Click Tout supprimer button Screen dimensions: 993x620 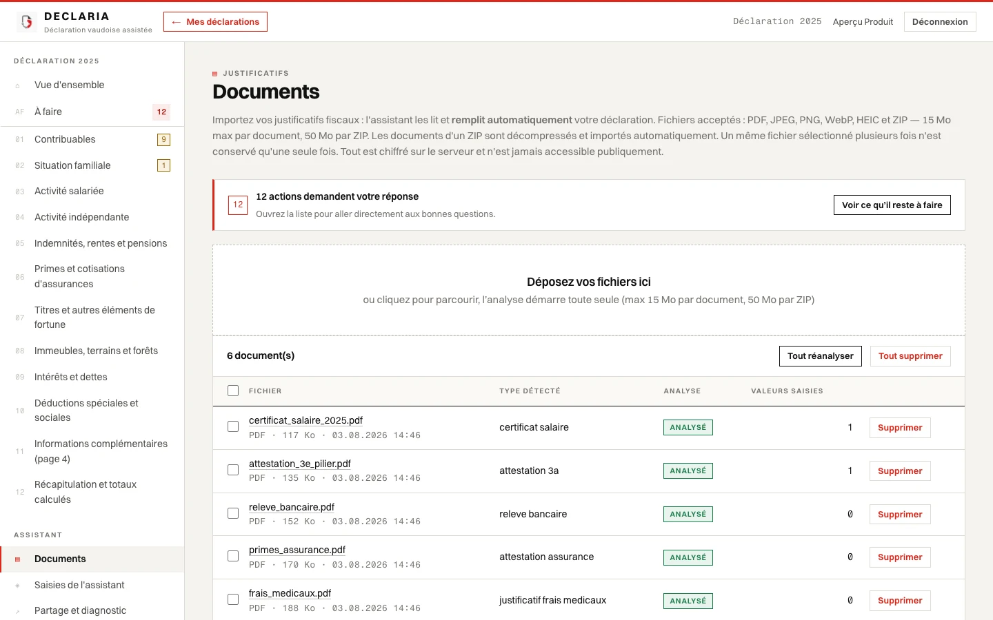[x=910, y=356]
